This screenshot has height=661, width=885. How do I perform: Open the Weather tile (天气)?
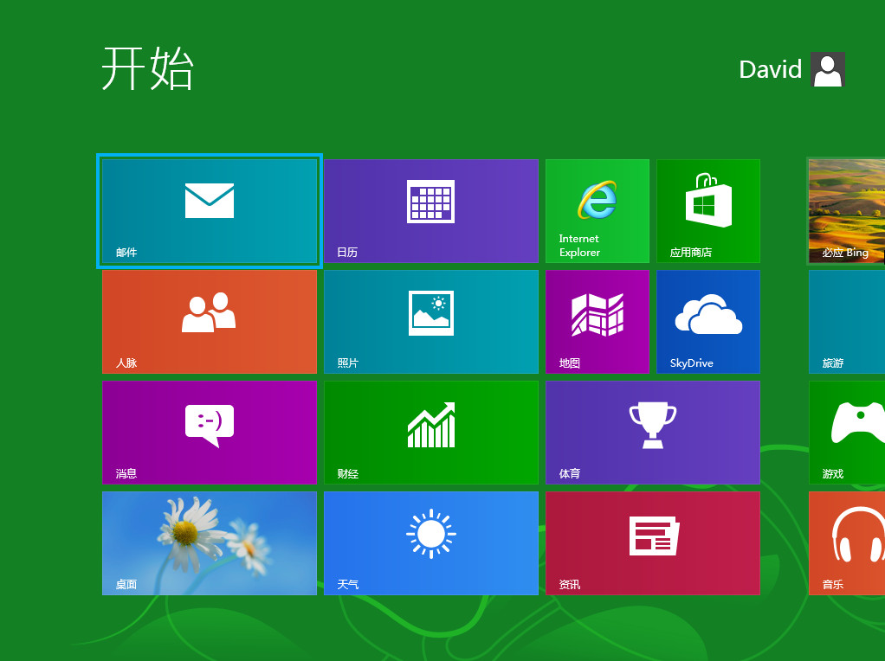tap(431, 543)
